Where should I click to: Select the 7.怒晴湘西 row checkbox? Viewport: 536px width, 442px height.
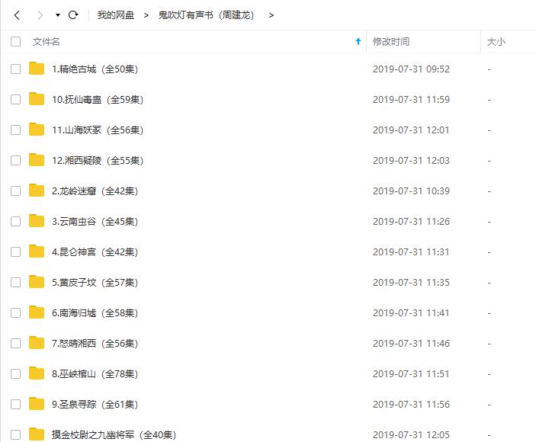point(16,343)
